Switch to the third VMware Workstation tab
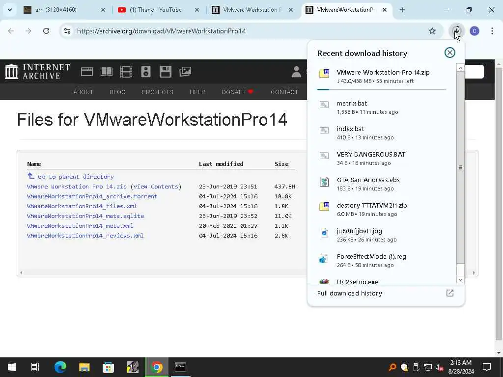The image size is (503, 377). (x=252, y=10)
